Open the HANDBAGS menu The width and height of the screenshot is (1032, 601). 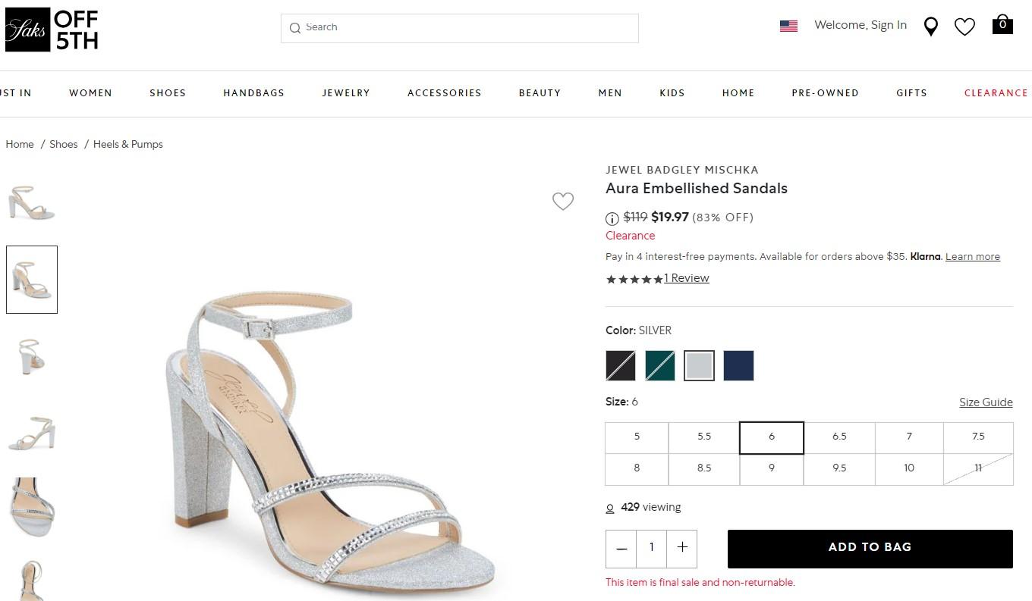click(253, 93)
